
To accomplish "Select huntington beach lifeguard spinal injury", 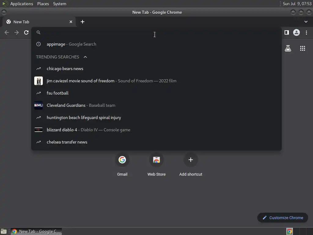I will pos(156,117).
